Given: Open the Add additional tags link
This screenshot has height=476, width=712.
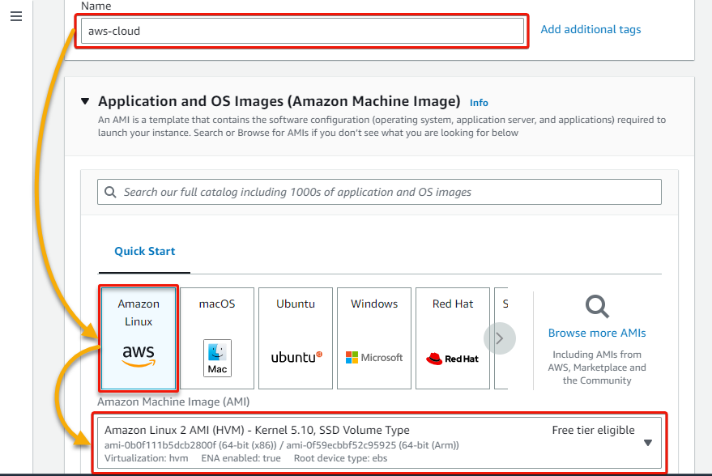Looking at the screenshot, I should click(x=590, y=29).
